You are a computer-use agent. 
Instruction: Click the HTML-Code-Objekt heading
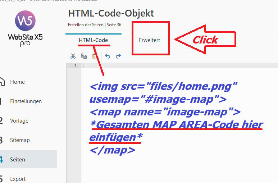[x=111, y=14]
